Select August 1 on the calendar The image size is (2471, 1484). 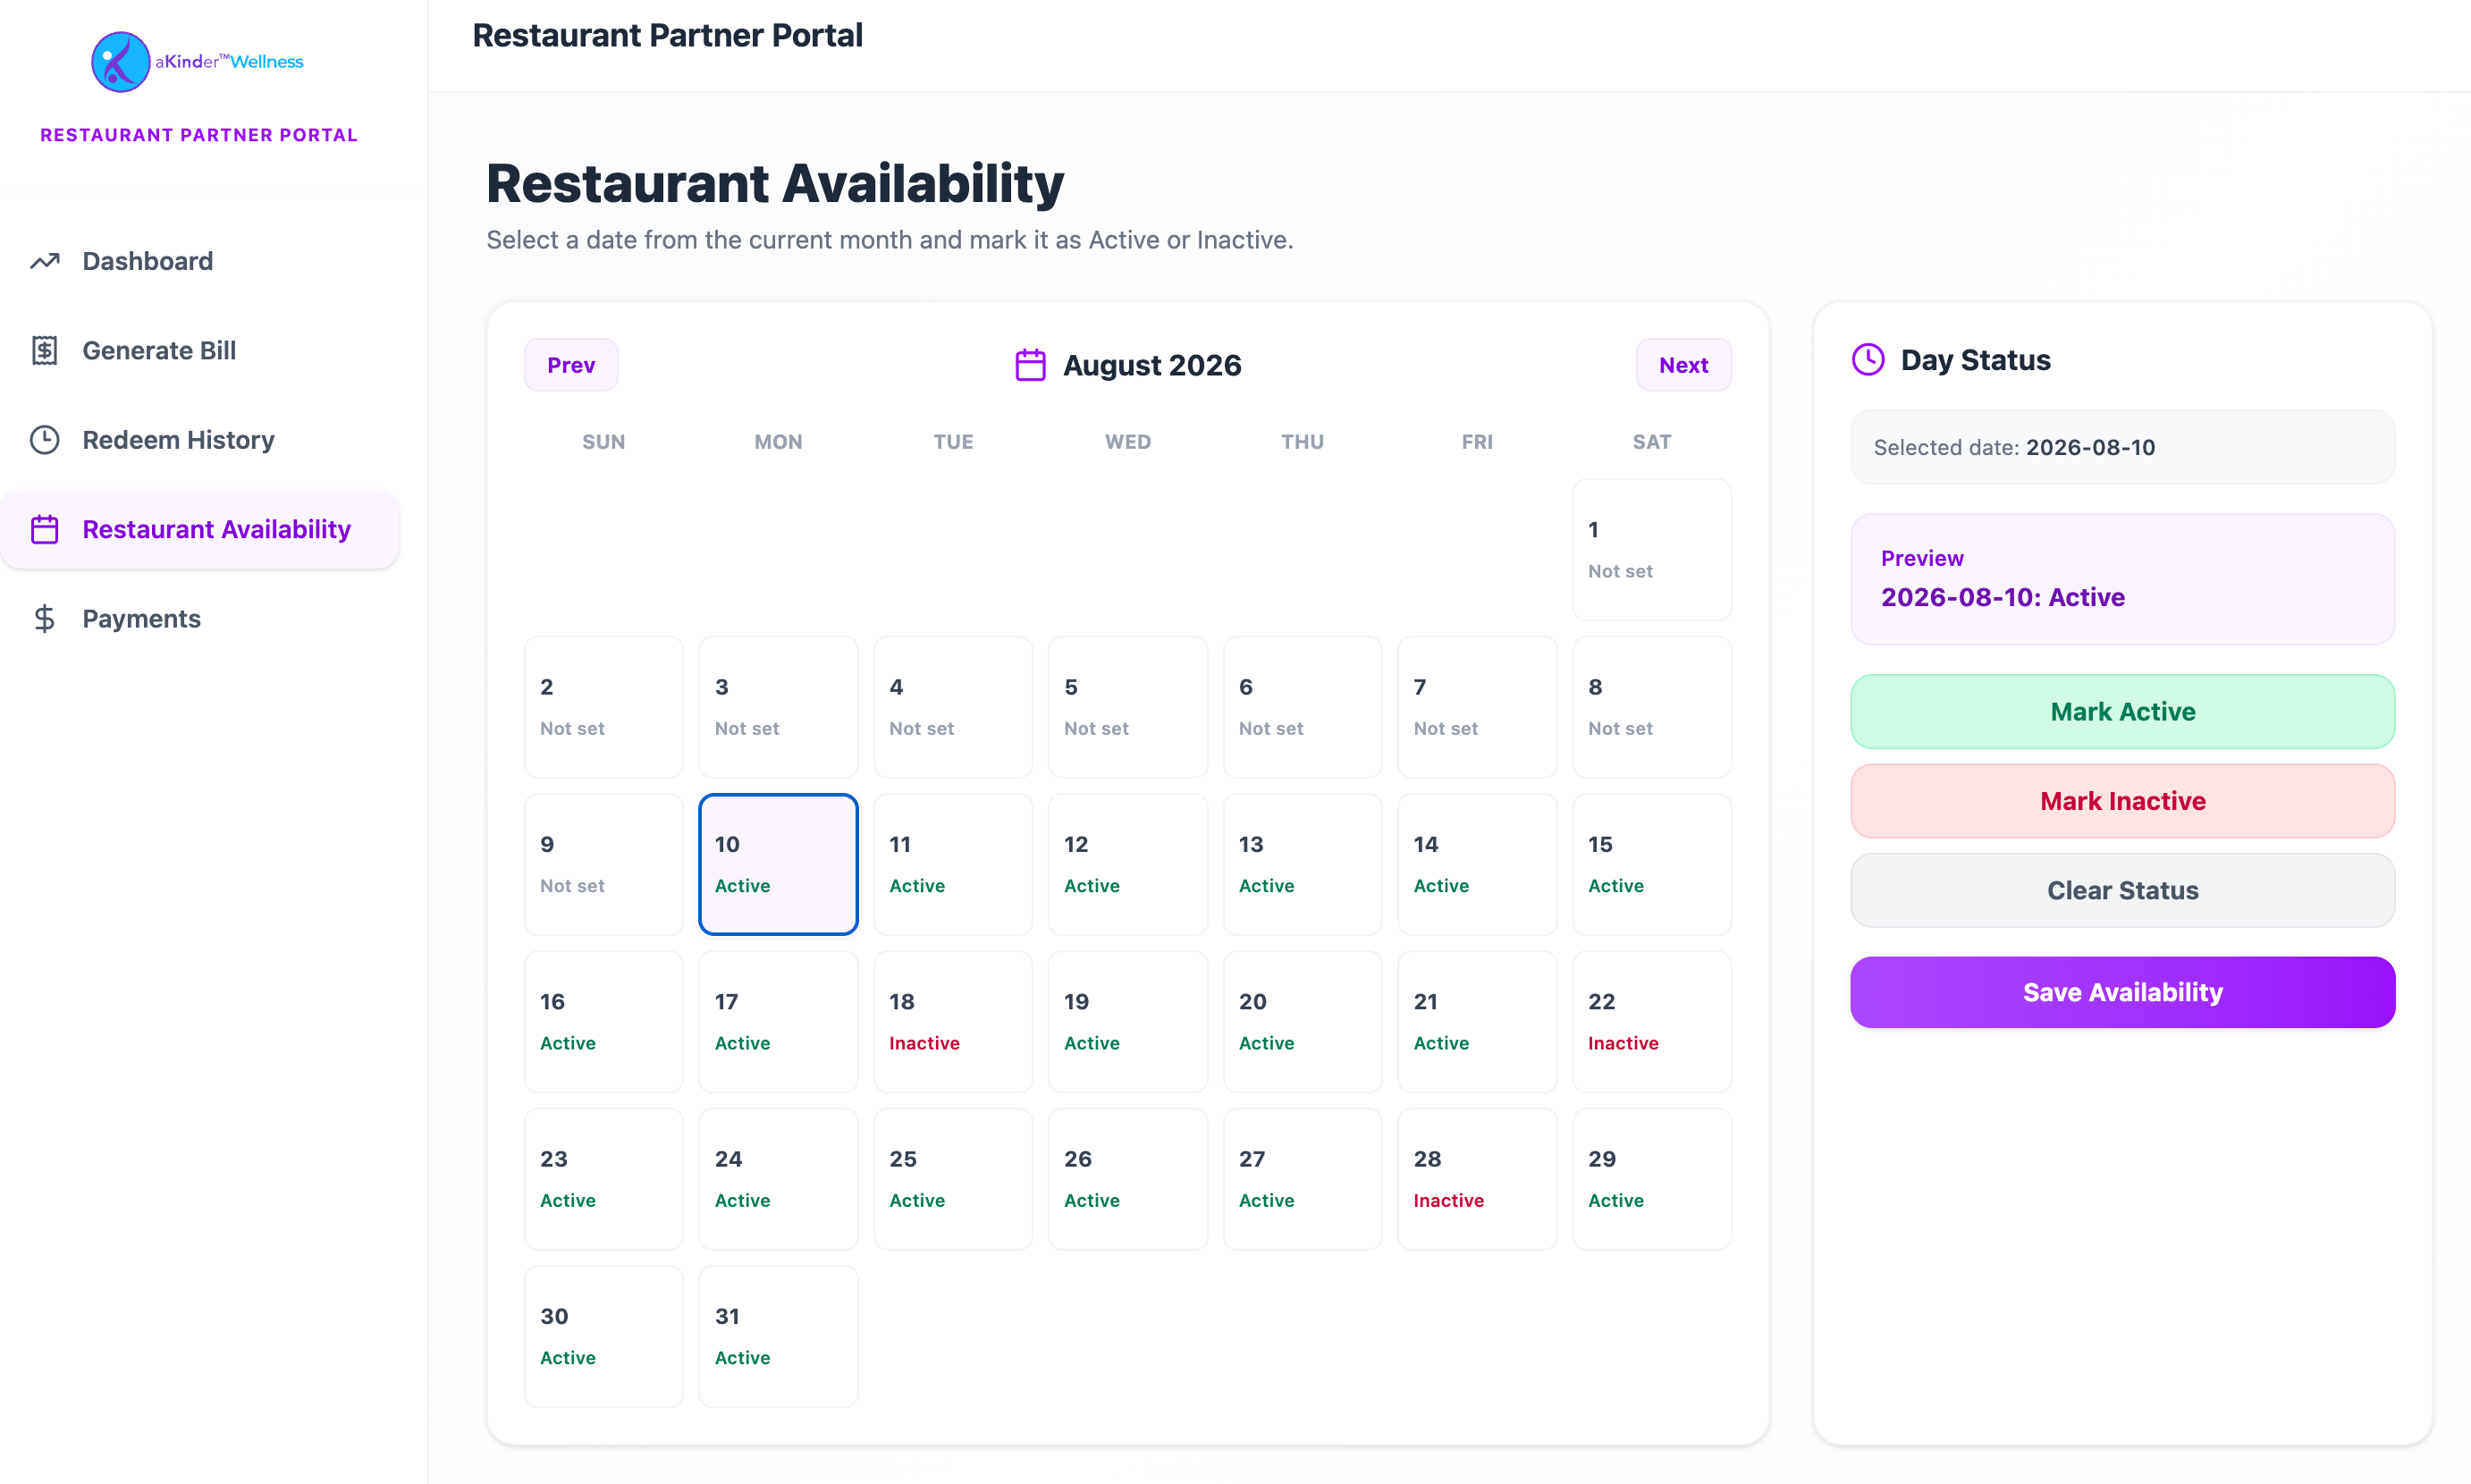1652,550
